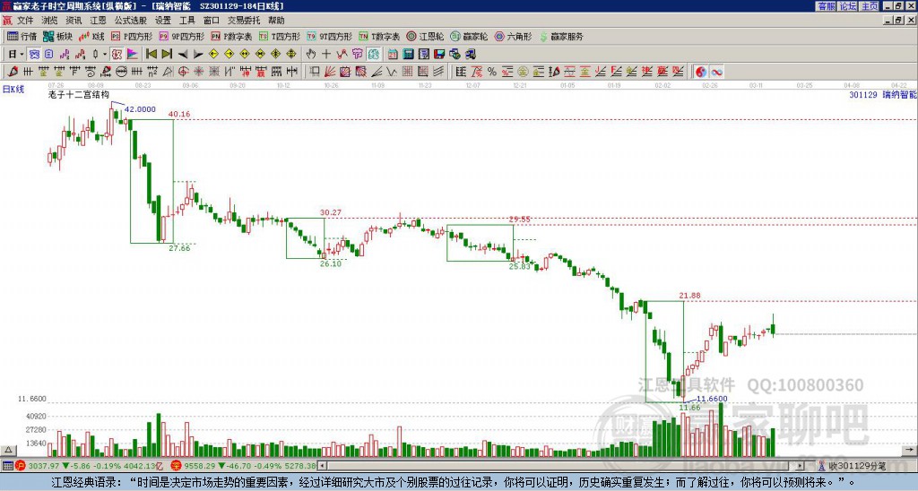918x491 pixels.
Task: Click the 02-02 date axis marker
Action: tap(663, 85)
